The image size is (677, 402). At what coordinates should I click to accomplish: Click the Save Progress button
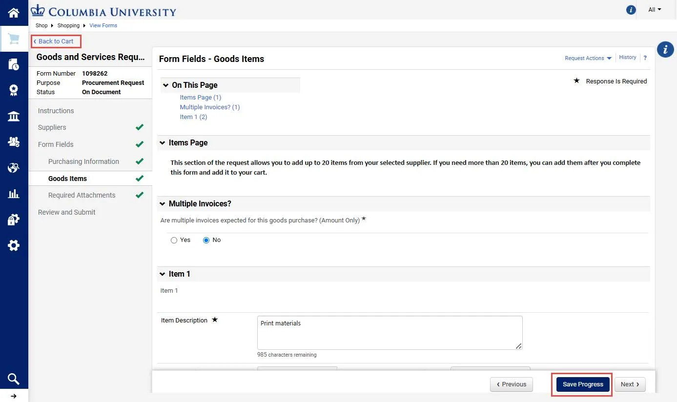pos(583,384)
